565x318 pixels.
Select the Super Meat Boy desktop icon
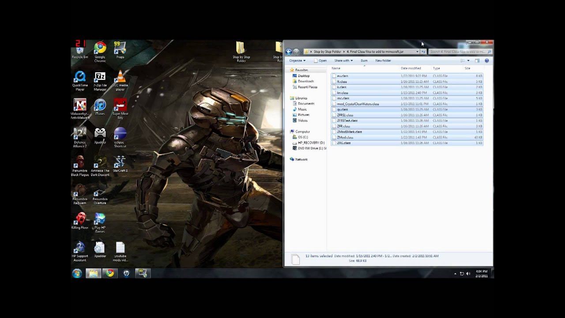tap(120, 109)
